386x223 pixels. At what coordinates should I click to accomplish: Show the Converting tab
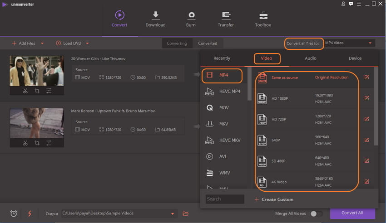point(177,43)
